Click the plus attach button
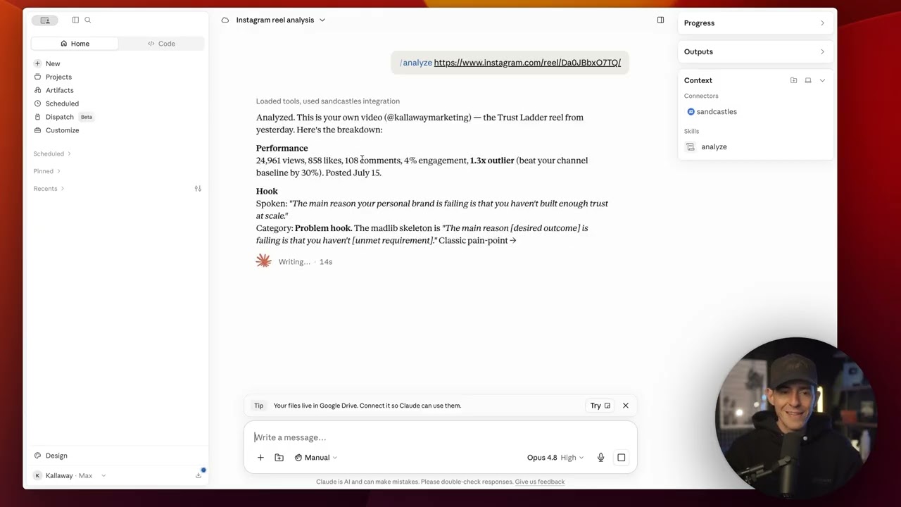The image size is (901, 507). 260,458
